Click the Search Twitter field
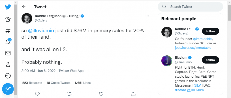 [x=190, y=7]
